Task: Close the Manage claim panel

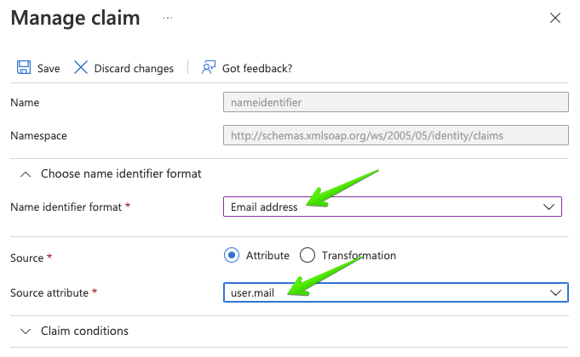Action: (554, 18)
